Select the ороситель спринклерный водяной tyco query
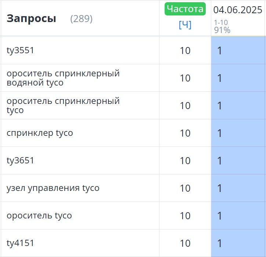The width and height of the screenshot is (266, 257). pos(63,78)
